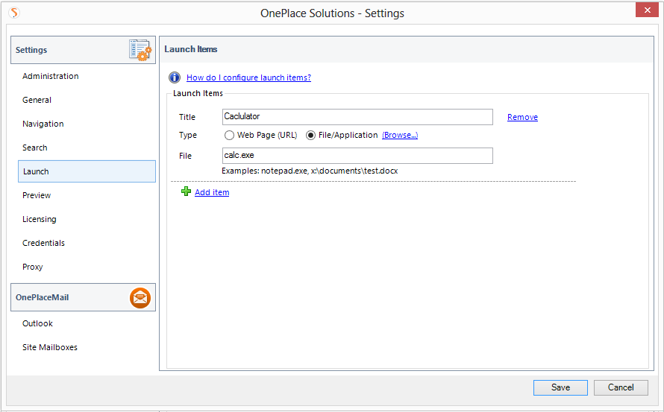
Task: Close the Settings window
Action: coord(645,10)
